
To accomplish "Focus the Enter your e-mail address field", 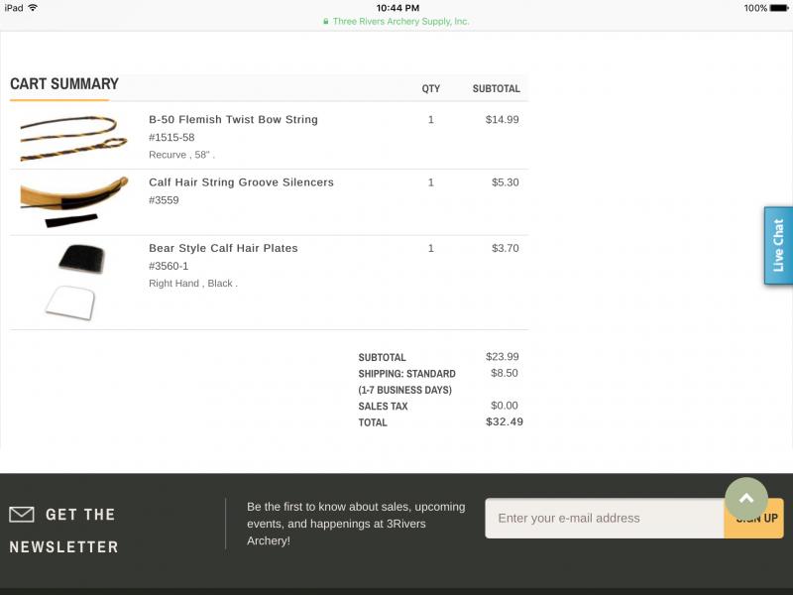I will tap(605, 518).
